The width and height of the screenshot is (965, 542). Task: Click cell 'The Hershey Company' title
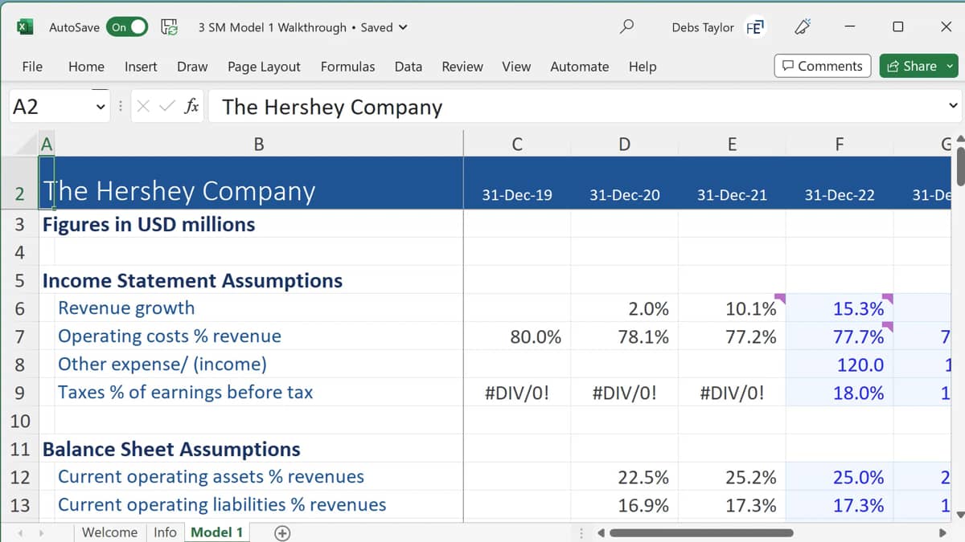point(179,191)
